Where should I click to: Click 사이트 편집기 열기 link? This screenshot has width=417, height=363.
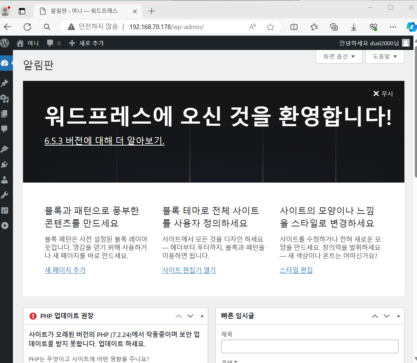tap(189, 270)
